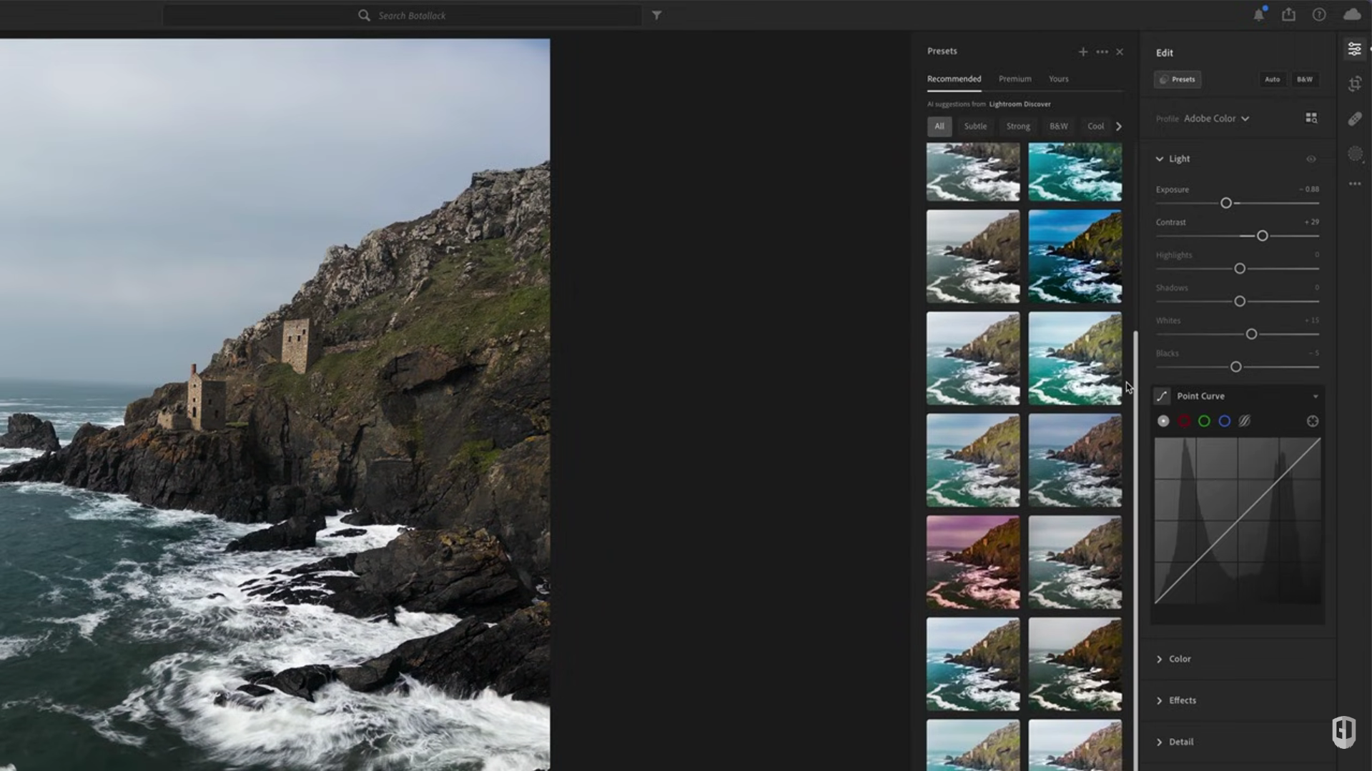
Task: Open the help question mark icon
Action: tap(1319, 14)
